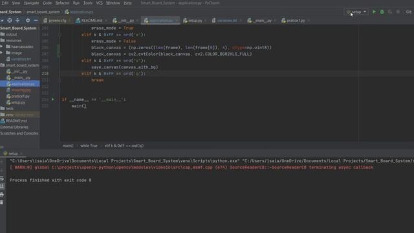Click the soft-wrap icon in Run panel sidebar

[2, 179]
